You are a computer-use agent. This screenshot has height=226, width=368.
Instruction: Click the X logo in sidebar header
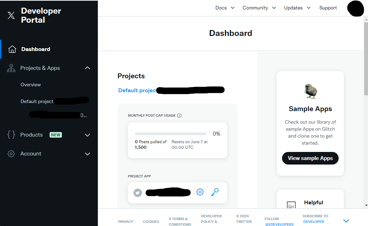pos(11,15)
